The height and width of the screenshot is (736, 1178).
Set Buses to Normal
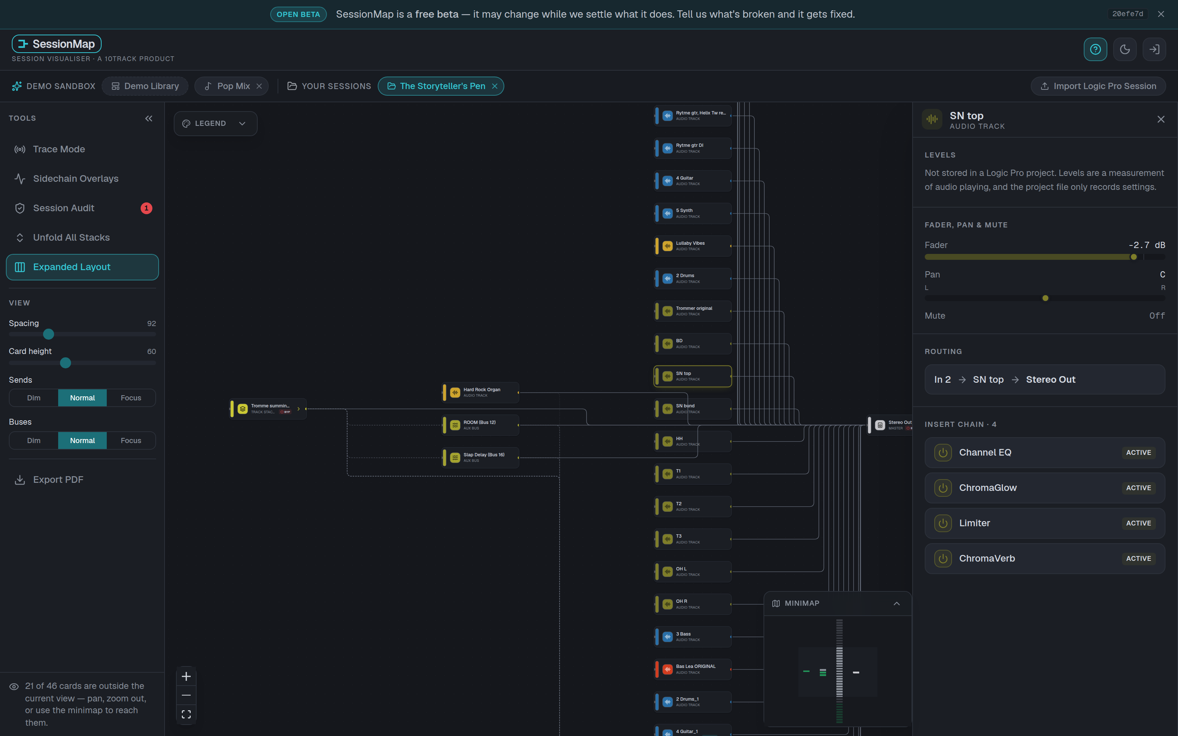tap(82, 440)
